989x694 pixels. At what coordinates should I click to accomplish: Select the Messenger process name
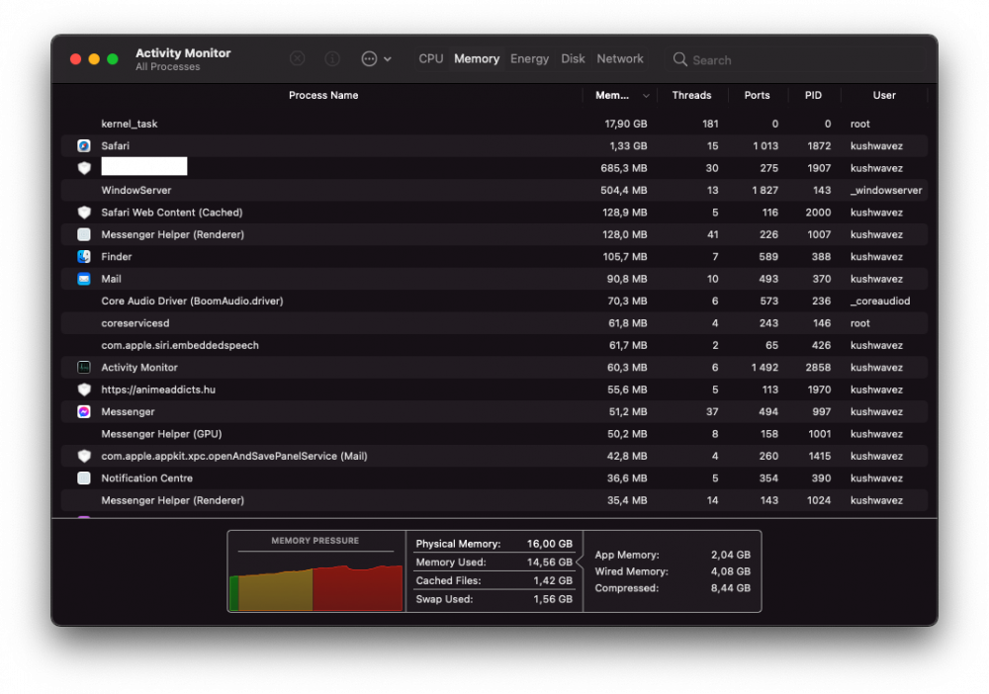pos(128,411)
